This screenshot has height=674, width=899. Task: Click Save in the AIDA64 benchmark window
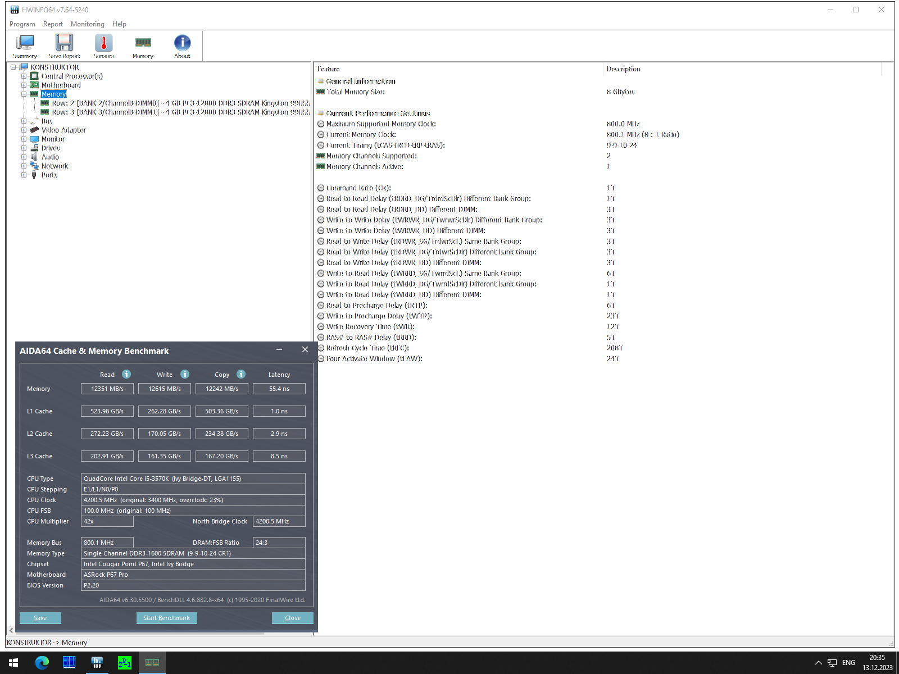[40, 618]
